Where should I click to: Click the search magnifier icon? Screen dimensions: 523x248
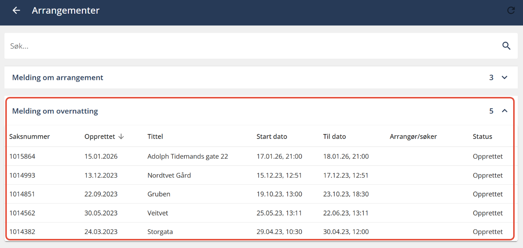pos(506,46)
